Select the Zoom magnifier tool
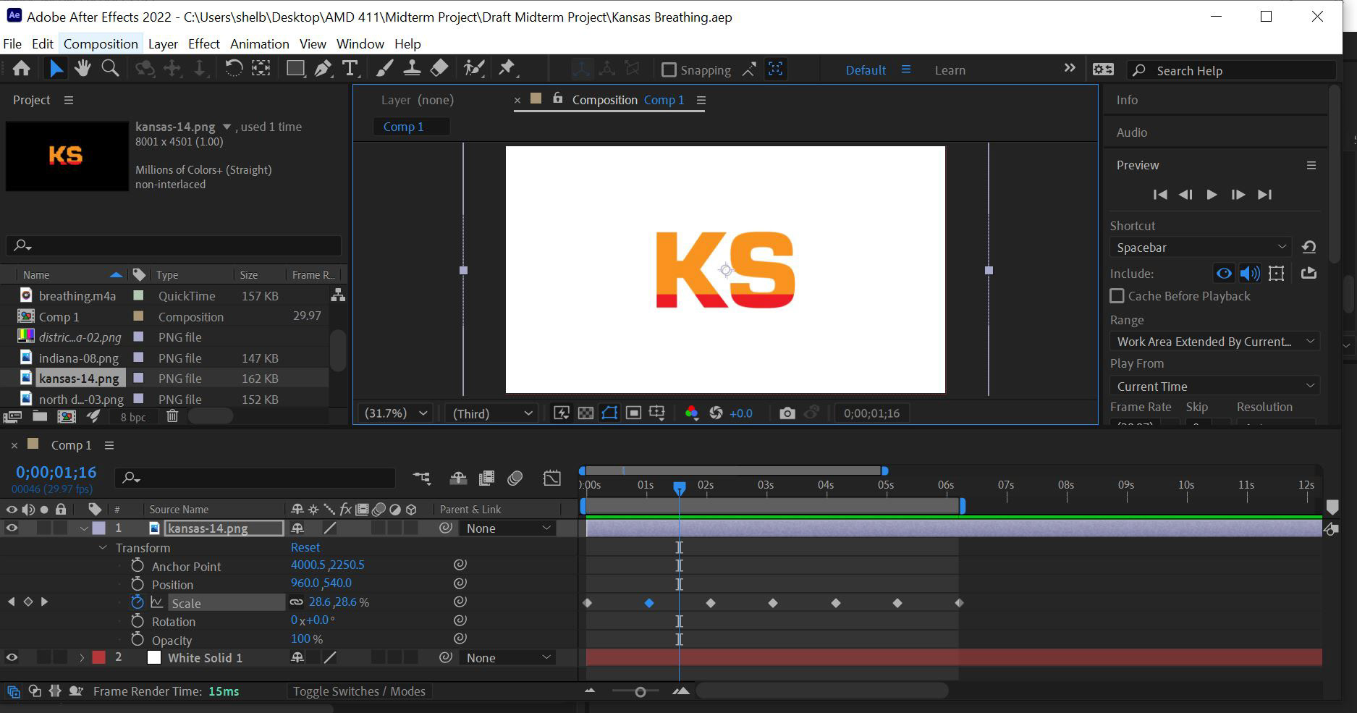The width and height of the screenshot is (1357, 713). pos(110,69)
